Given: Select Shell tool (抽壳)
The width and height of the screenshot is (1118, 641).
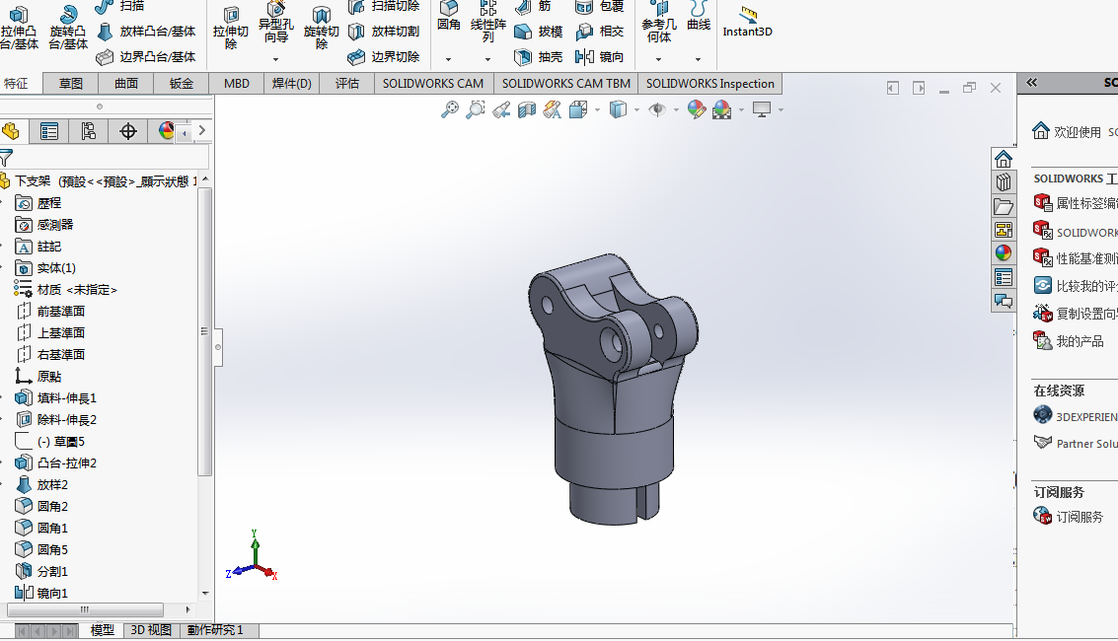Looking at the screenshot, I should (539, 57).
